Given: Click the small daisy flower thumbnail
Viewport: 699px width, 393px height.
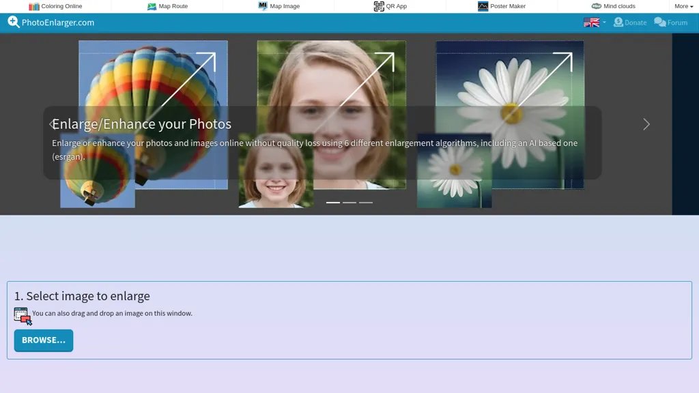Looking at the screenshot, I should coord(454,171).
